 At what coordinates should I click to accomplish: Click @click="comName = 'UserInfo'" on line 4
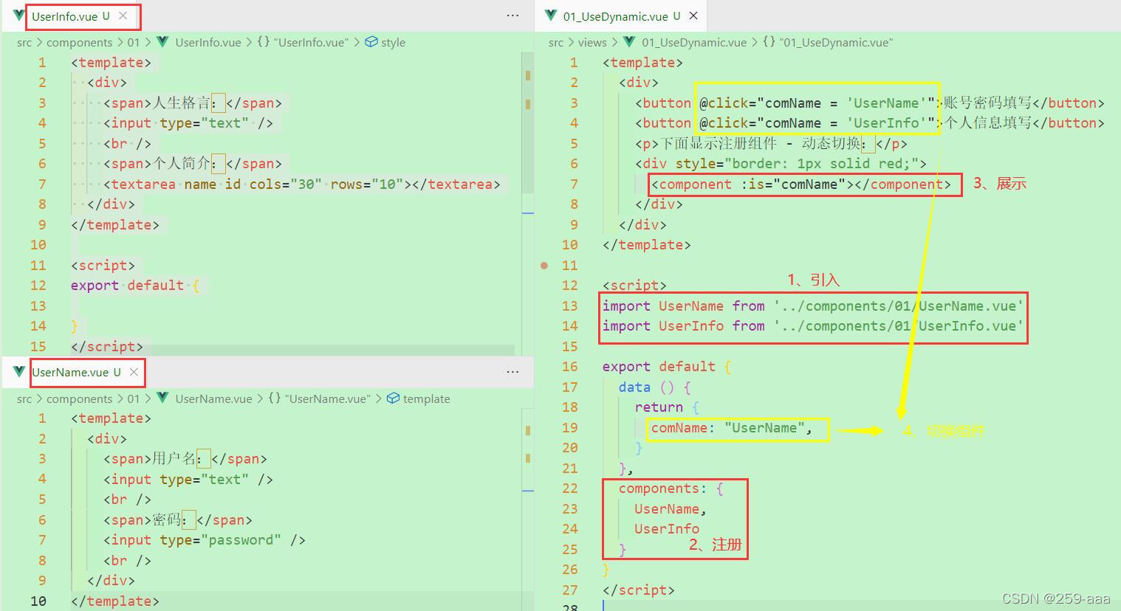pyautogui.click(x=817, y=123)
